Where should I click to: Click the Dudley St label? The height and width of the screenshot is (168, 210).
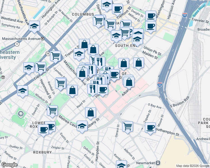[x=16, y=147]
